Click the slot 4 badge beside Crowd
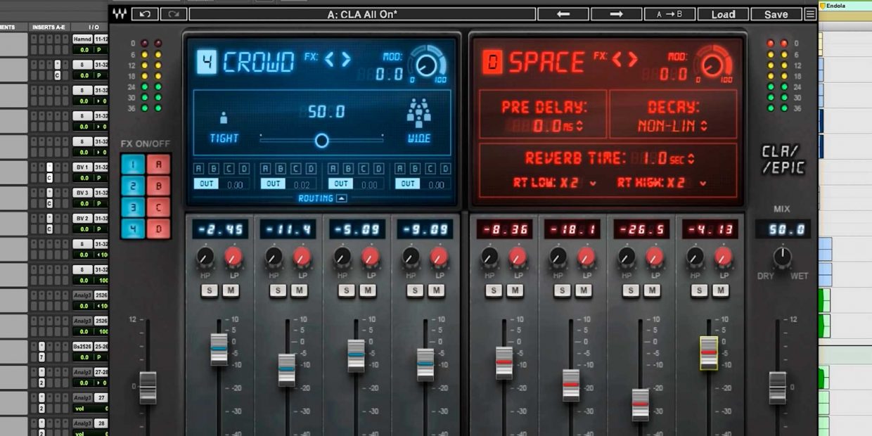Image resolution: width=872 pixels, height=436 pixels. [206, 62]
